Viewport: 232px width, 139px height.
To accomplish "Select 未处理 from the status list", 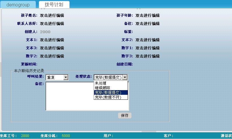I will pyautogui.click(x=101, y=83).
